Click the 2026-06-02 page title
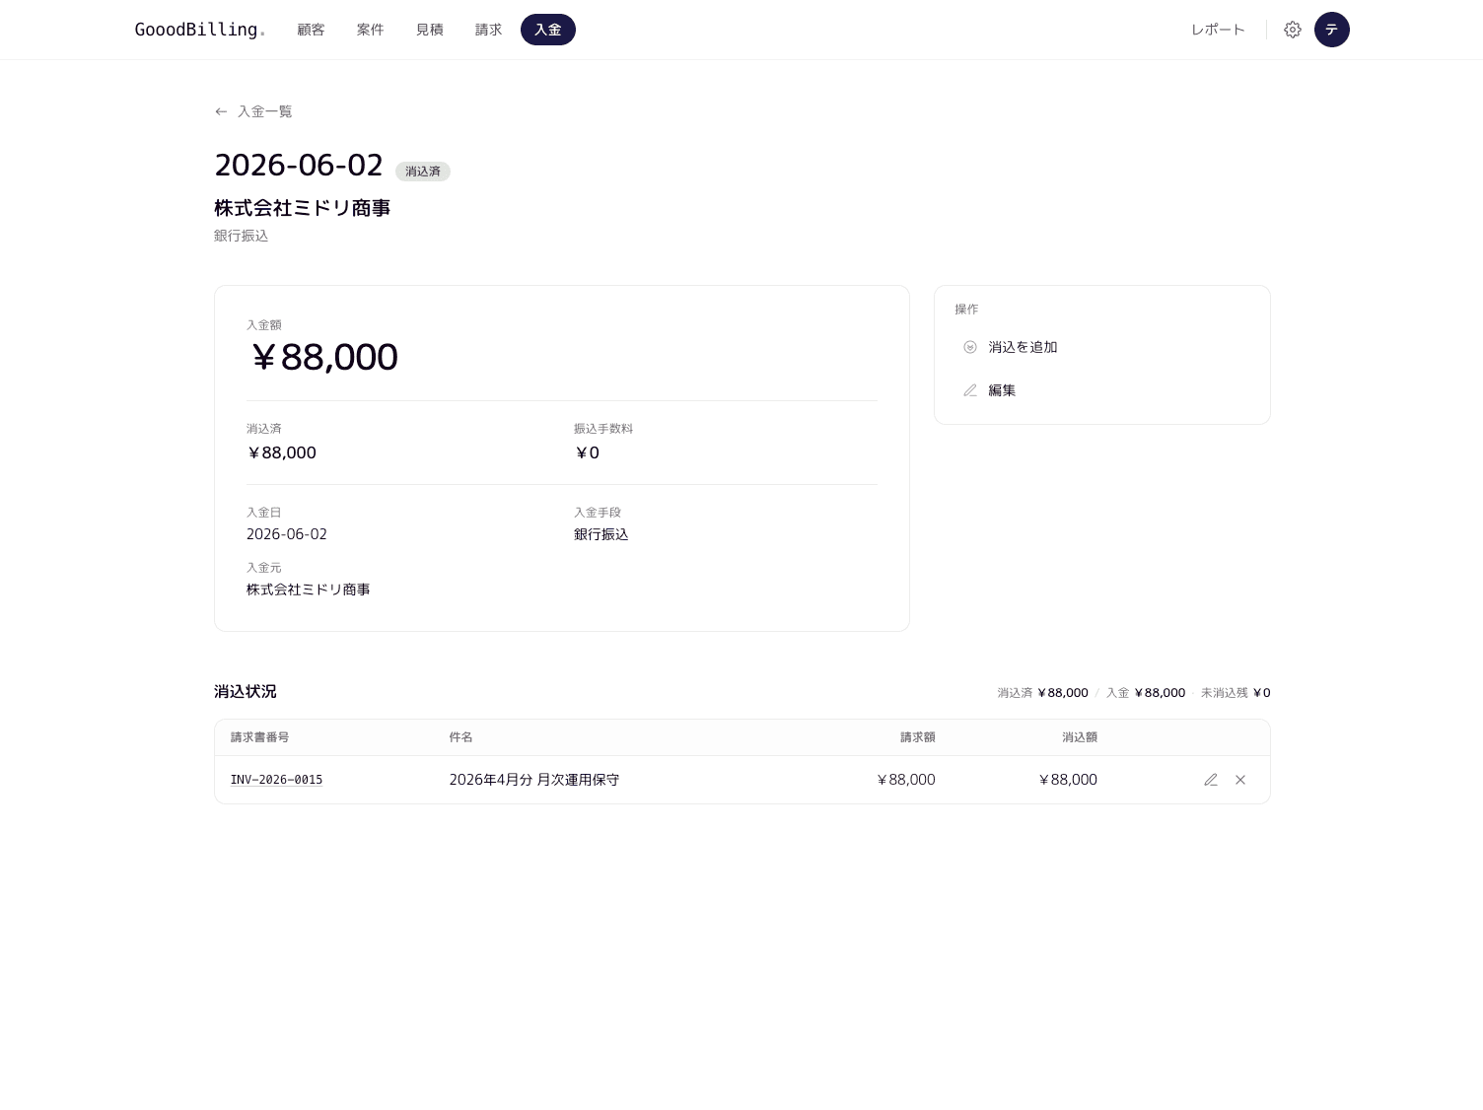Screen dimensions: 1483x1110 click(x=299, y=165)
